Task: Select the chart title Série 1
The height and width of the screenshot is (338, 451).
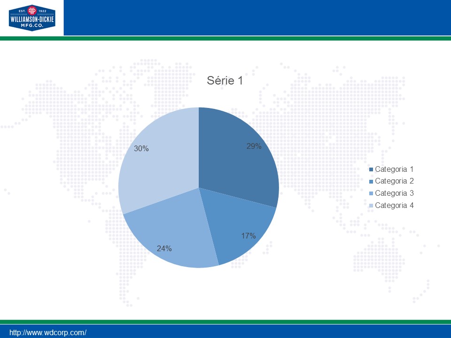Action: pos(225,80)
